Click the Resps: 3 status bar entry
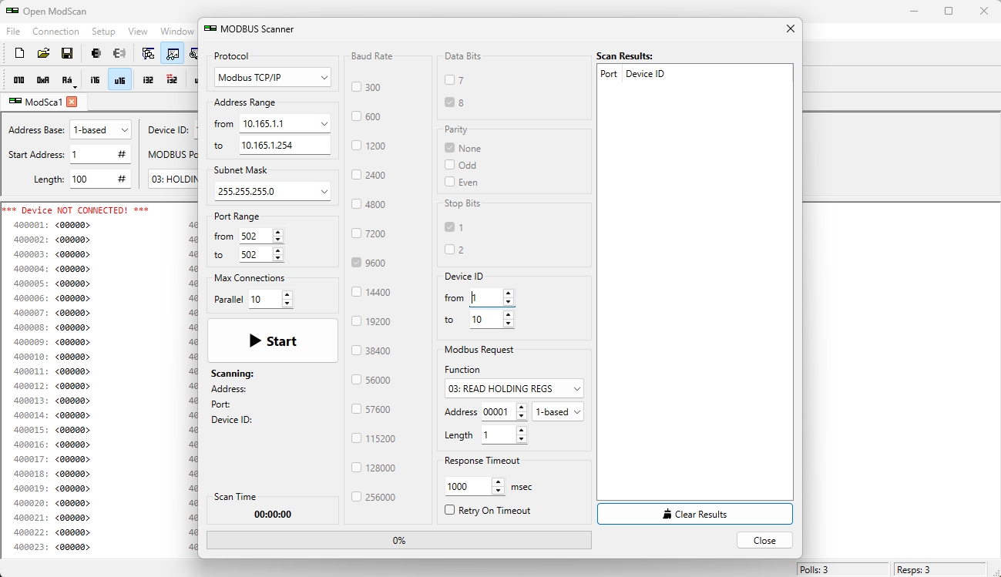Viewport: 1001px width, 577px height. point(941,569)
